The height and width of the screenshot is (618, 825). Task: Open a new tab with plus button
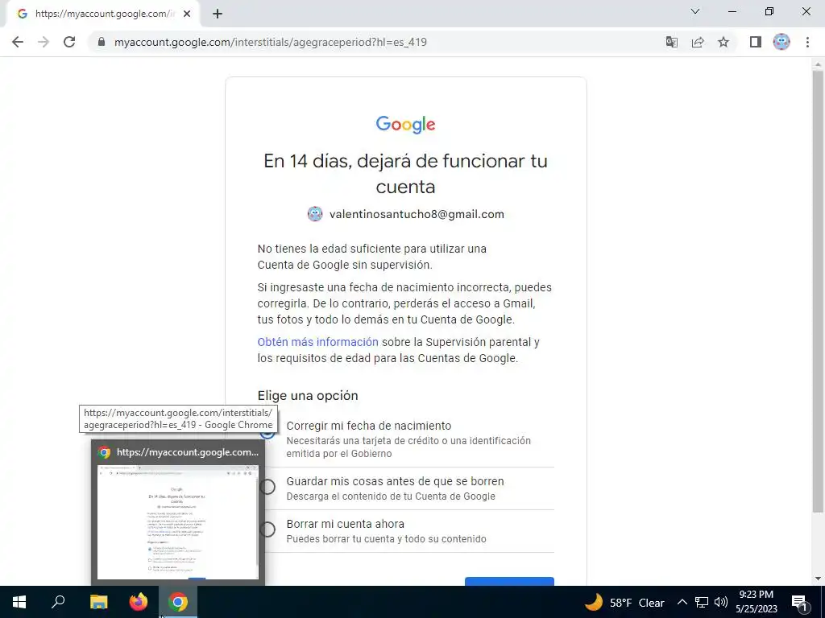pyautogui.click(x=218, y=14)
